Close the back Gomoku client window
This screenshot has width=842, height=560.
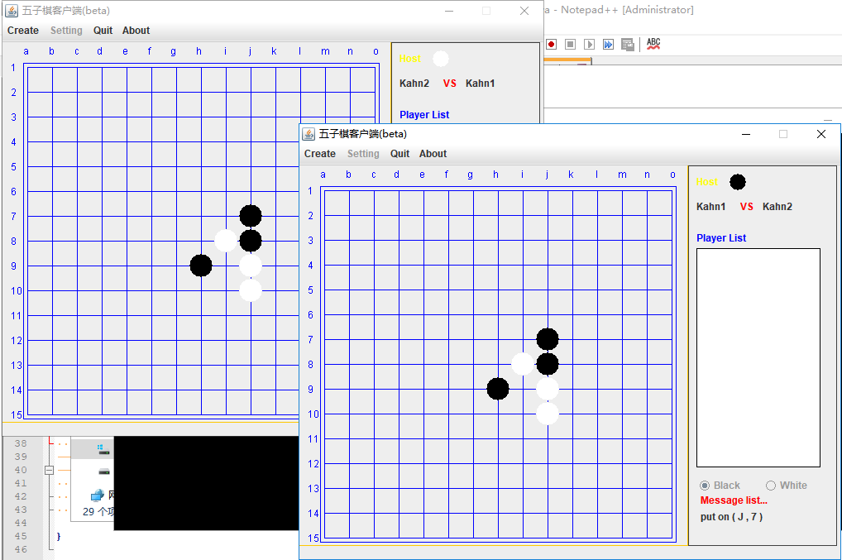tap(524, 11)
